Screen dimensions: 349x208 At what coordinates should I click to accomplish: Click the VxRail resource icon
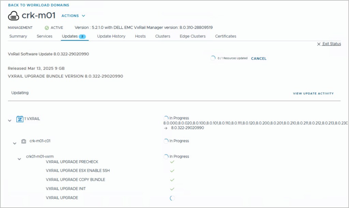click(x=20, y=119)
